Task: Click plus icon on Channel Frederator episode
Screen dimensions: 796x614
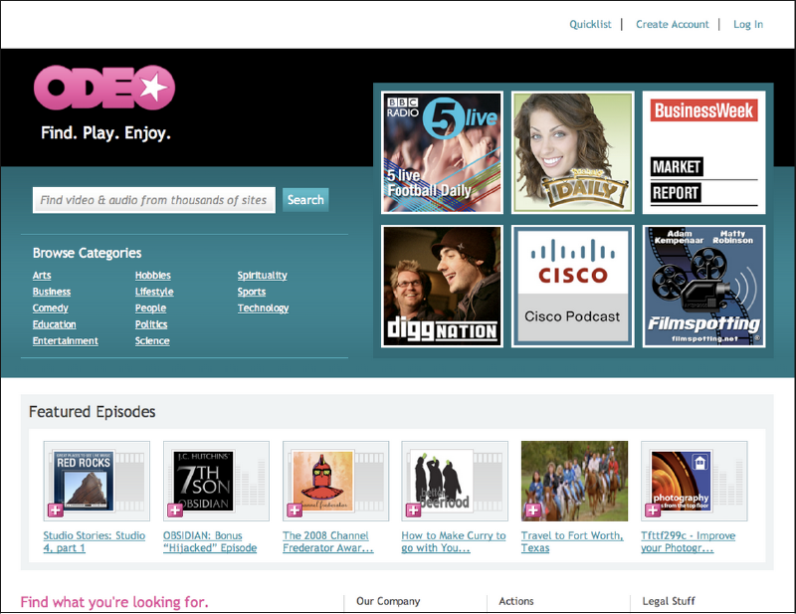Action: tap(295, 510)
